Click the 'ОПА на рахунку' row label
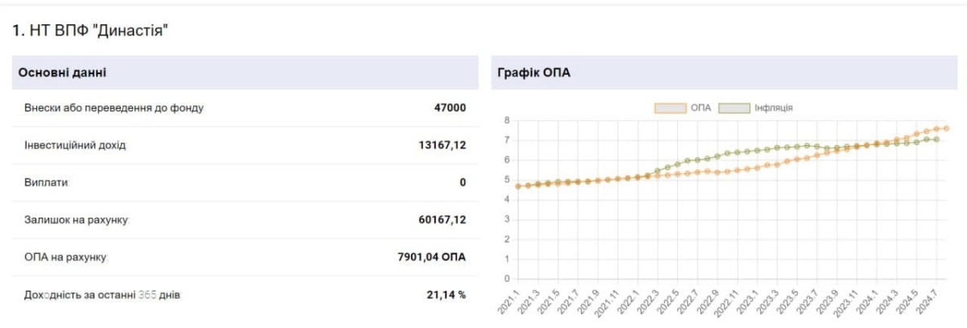The height and width of the screenshot is (328, 967). (x=65, y=257)
